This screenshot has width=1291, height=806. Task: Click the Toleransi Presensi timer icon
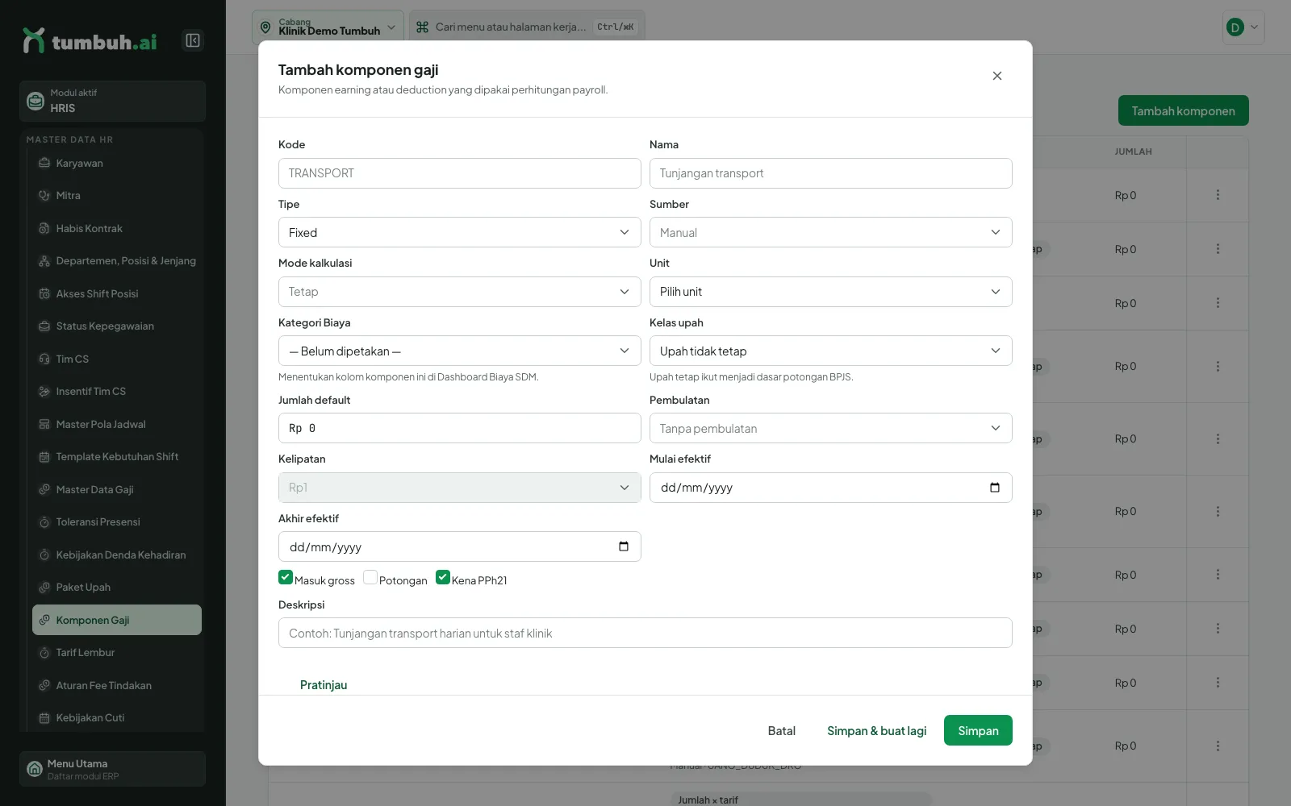pos(44,522)
